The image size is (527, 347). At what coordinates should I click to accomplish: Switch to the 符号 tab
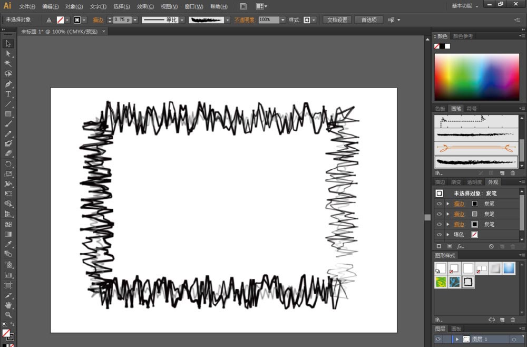click(472, 109)
